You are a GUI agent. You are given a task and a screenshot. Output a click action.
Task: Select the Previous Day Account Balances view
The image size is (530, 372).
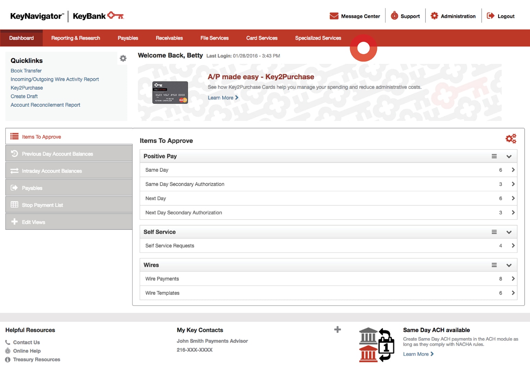pyautogui.click(x=69, y=154)
